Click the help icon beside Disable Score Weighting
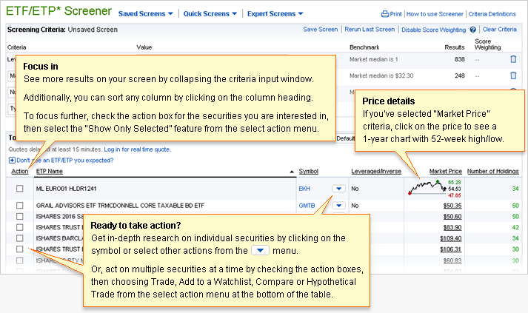This screenshot has height=313, width=528. click(x=472, y=30)
